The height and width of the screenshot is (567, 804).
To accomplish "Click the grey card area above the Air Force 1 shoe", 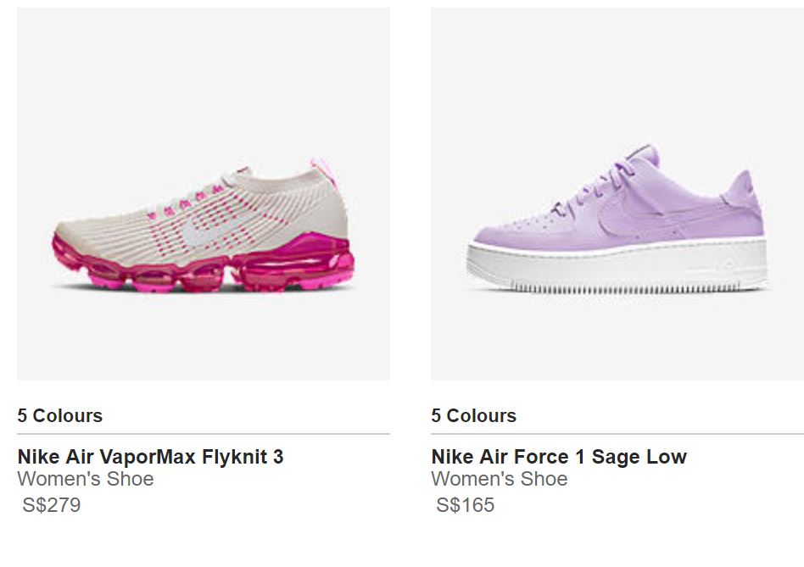I will tap(617, 76).
